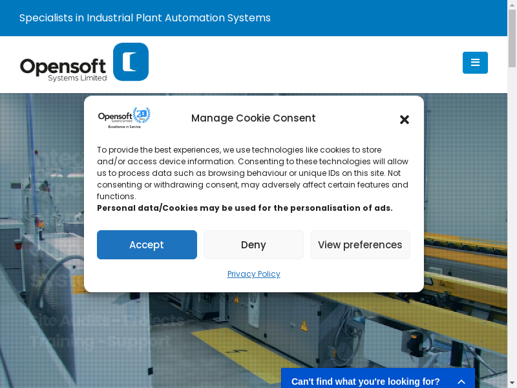Click the "Manage Cookie Consent" heading

tap(253, 118)
